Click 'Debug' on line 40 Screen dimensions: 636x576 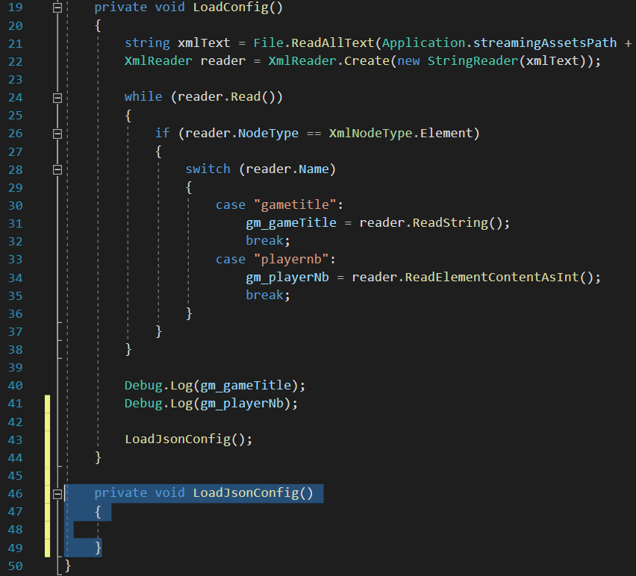pos(143,386)
